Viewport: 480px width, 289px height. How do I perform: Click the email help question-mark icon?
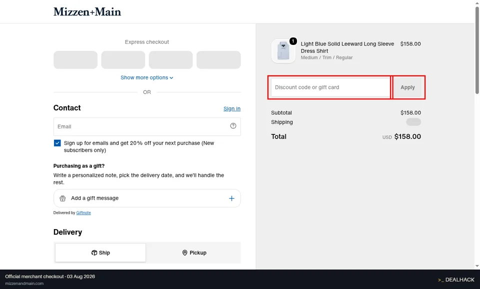(x=233, y=126)
